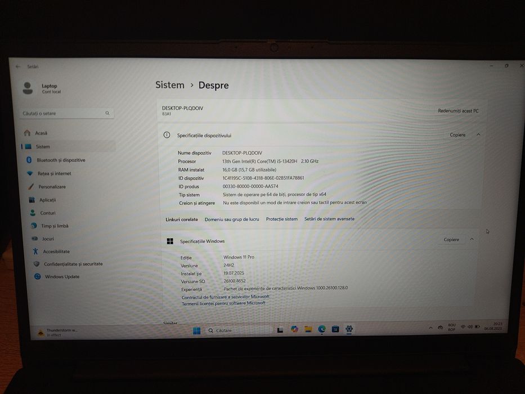525x394 pixels.
Task: Click the Redenumiți acest PC button
Action: [x=458, y=110]
